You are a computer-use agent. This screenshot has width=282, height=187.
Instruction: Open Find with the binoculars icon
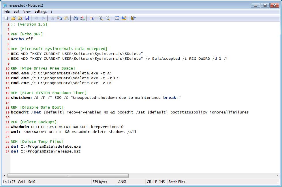pyautogui.click(x=76, y=18)
